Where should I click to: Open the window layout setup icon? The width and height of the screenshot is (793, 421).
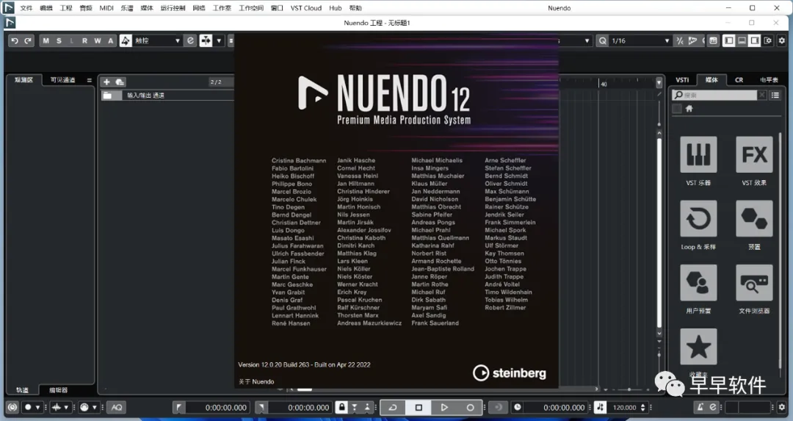click(768, 40)
